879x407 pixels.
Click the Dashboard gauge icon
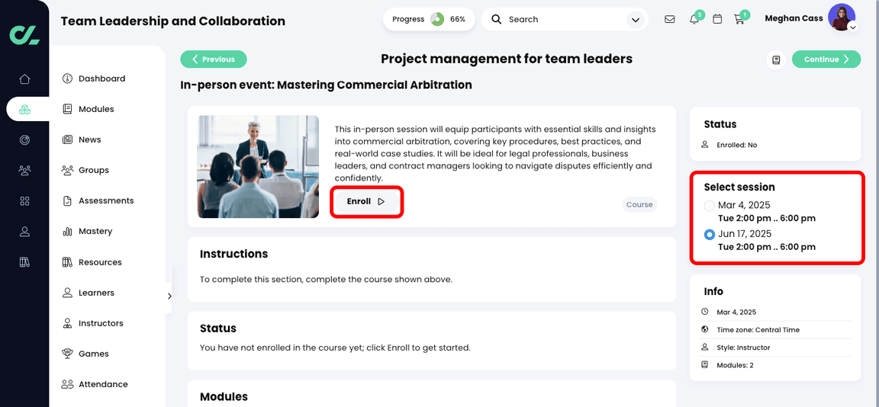tap(67, 79)
